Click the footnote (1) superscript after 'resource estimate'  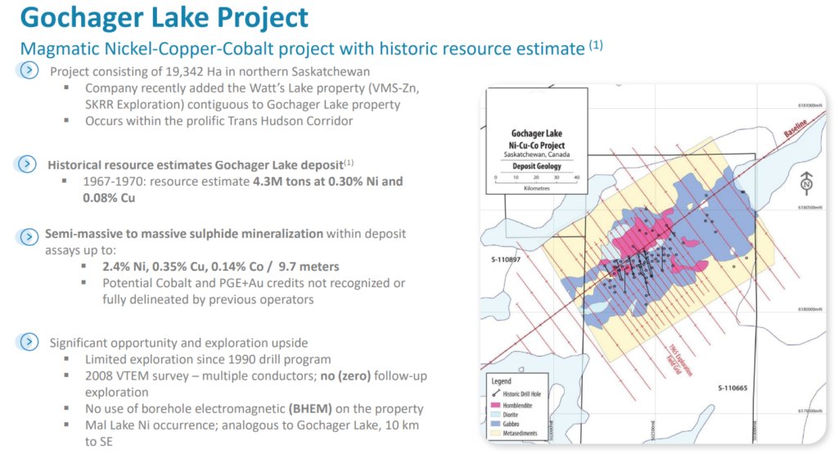[596, 45]
